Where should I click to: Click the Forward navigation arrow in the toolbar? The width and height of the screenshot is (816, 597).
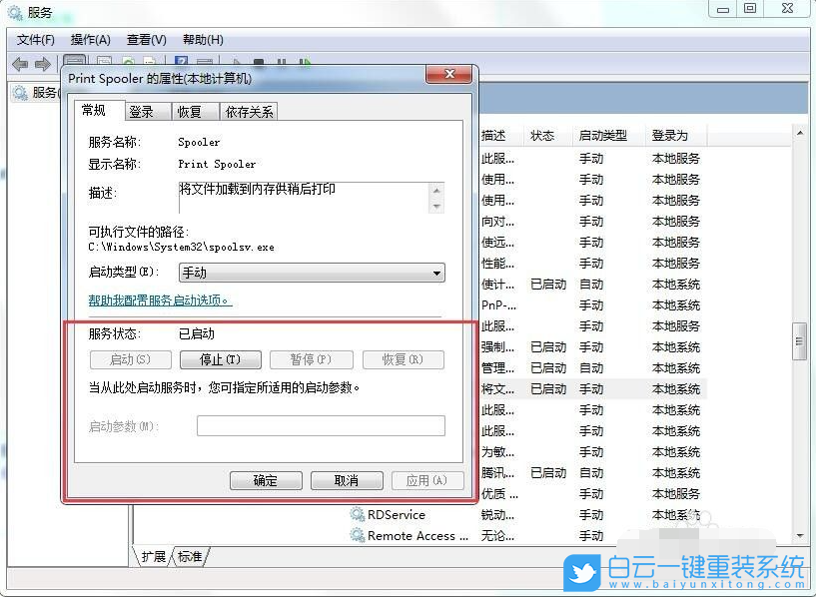point(42,64)
